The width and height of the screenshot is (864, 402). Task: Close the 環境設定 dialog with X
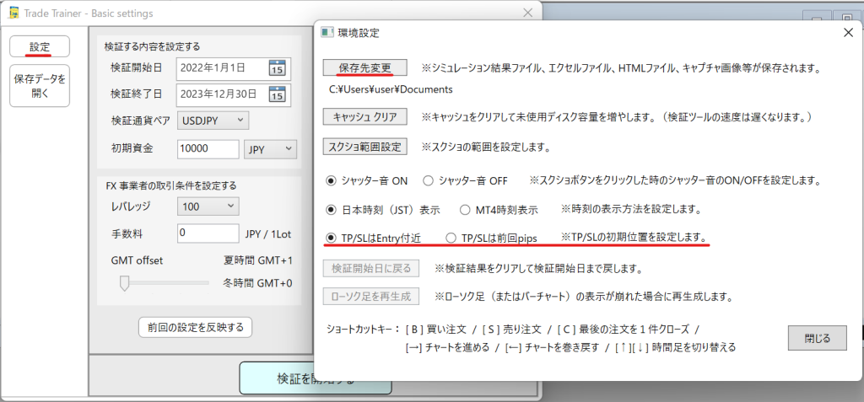(x=847, y=33)
